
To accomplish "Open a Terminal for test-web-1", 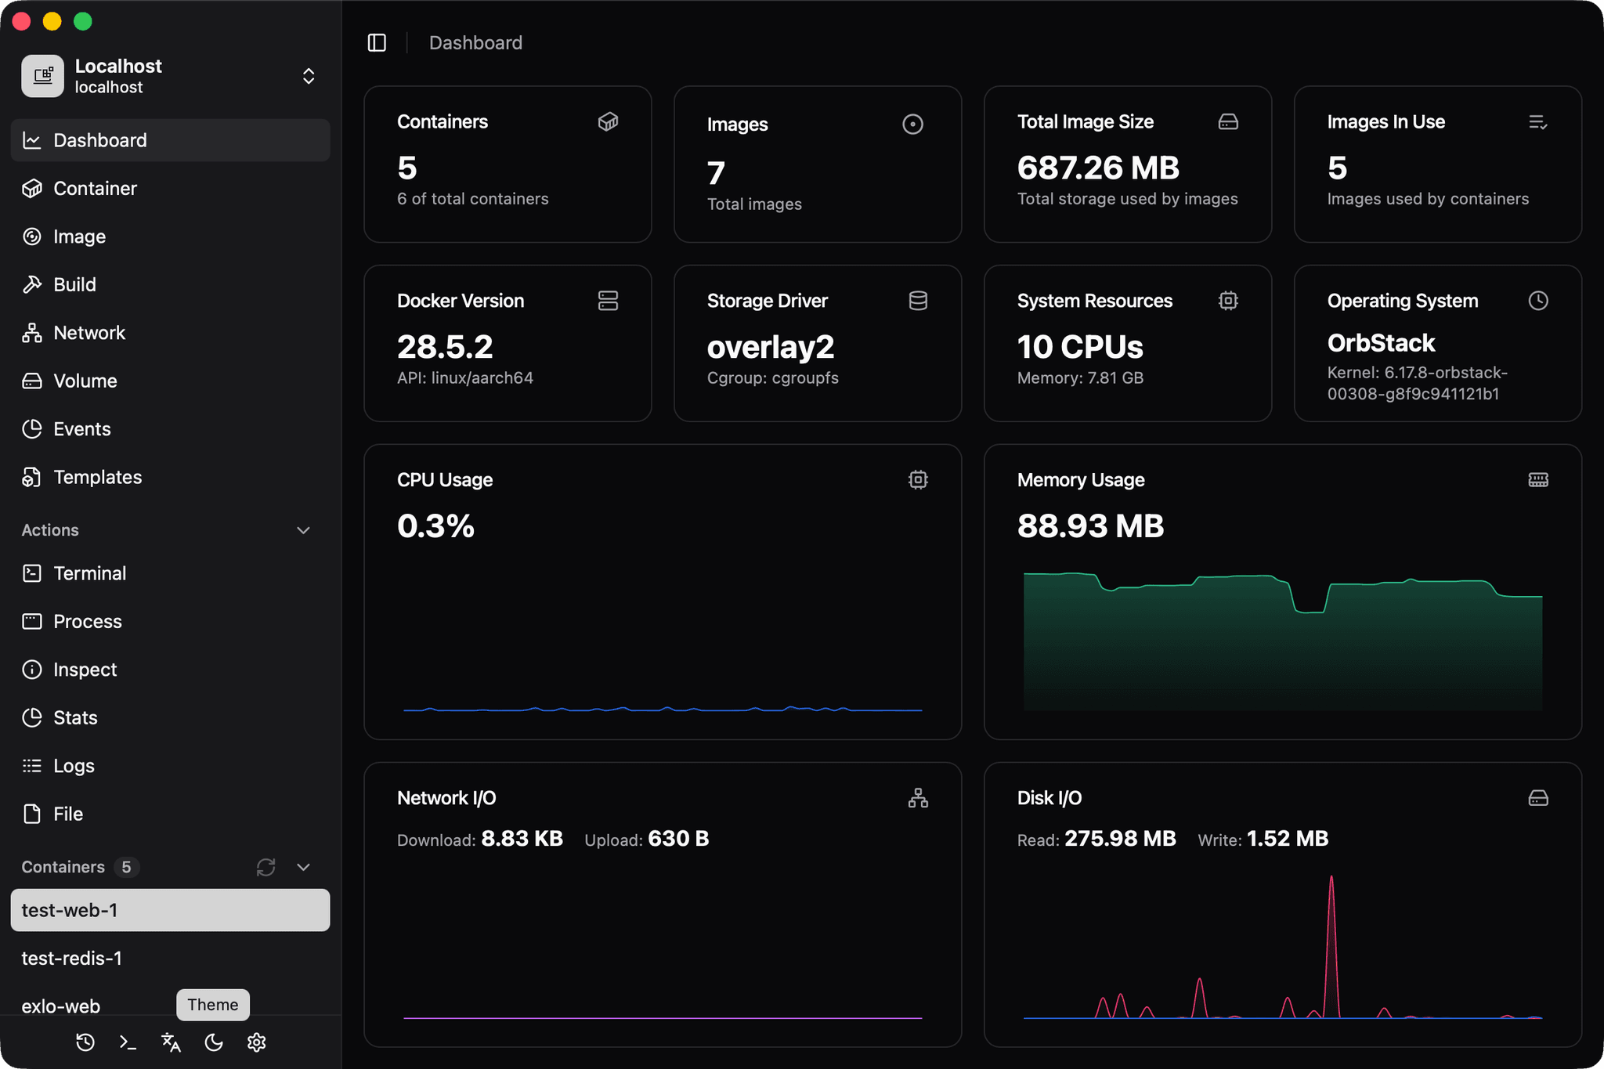I will tap(90, 572).
